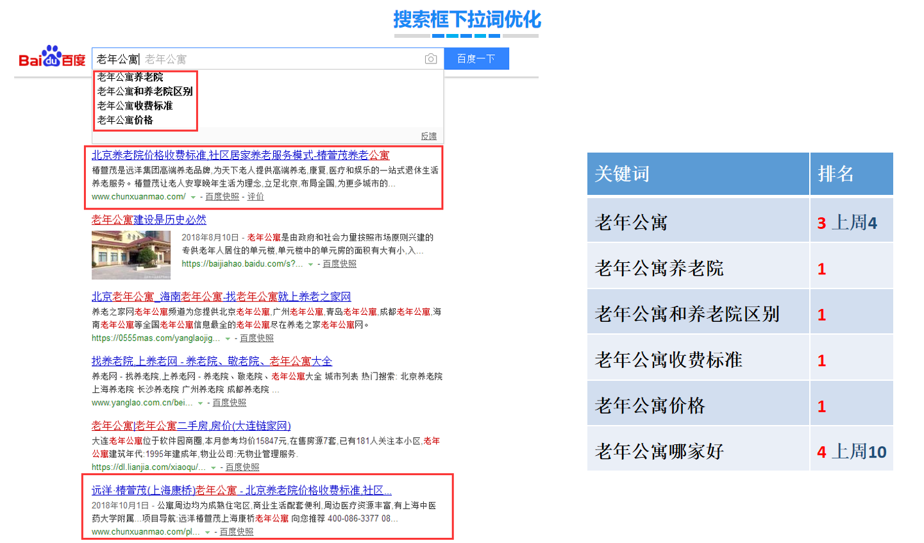
Task: Expand arrow beside baijiahao.baidu.com URL
Action: point(310,264)
